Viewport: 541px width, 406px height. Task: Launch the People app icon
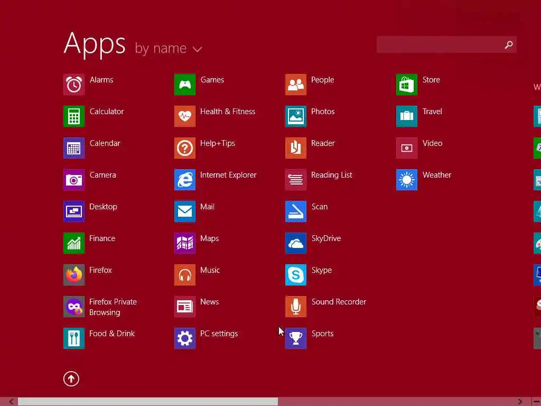point(296,85)
